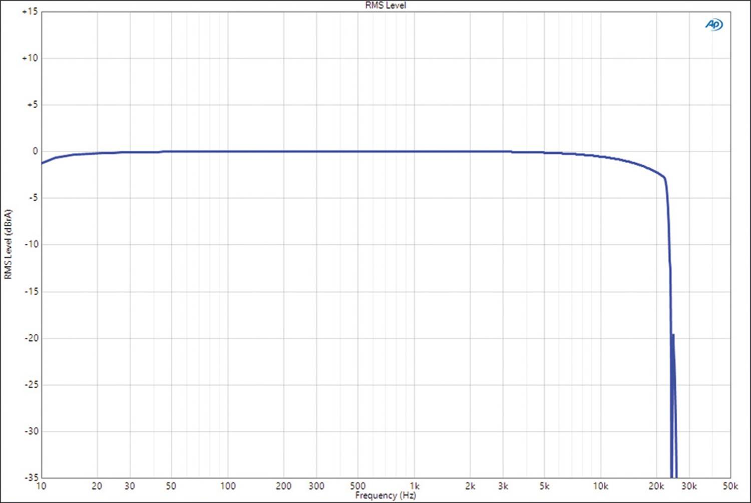The height and width of the screenshot is (503, 751).
Task: Click the '0' y-axis value
Action: (x=35, y=151)
